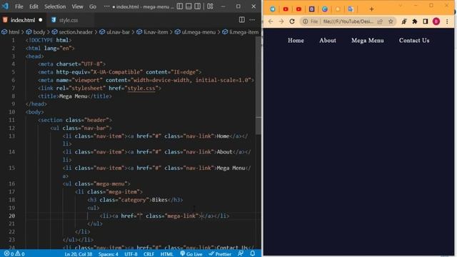
Task: Select body breadcrumb
Action: click(x=39, y=32)
